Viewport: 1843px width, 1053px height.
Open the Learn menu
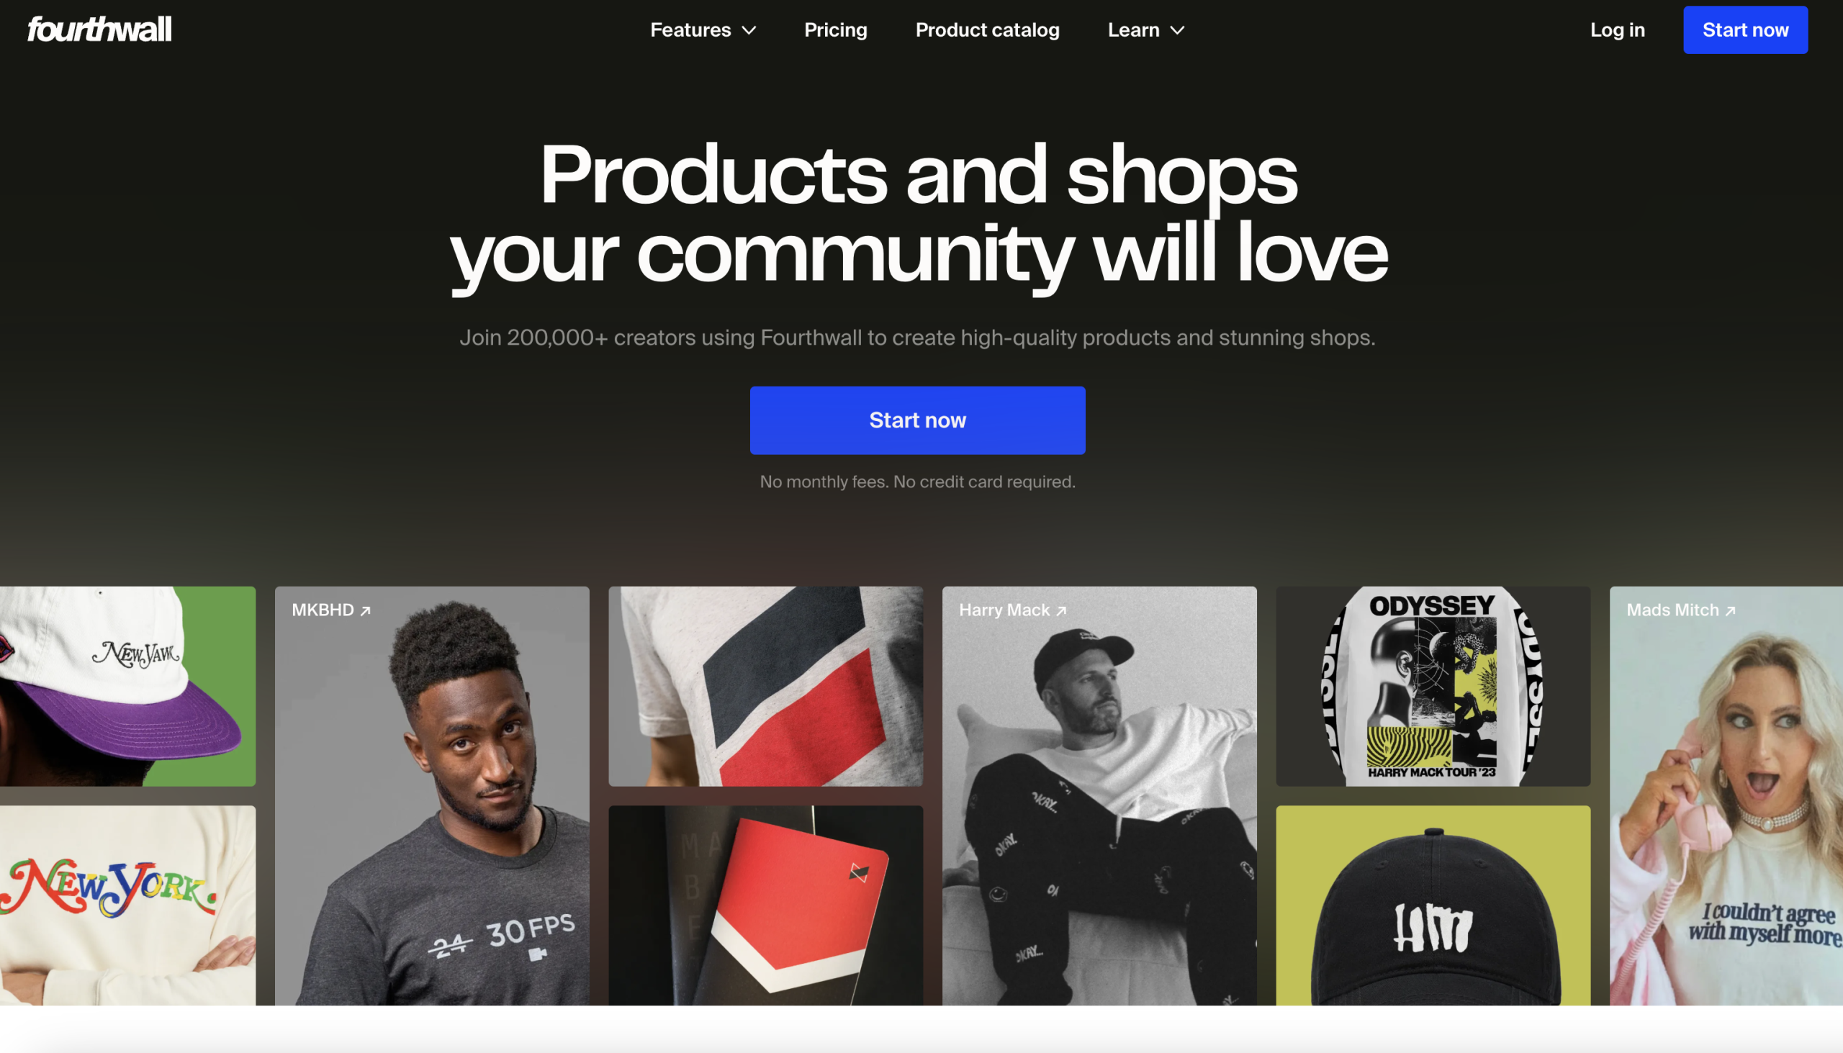click(x=1145, y=30)
